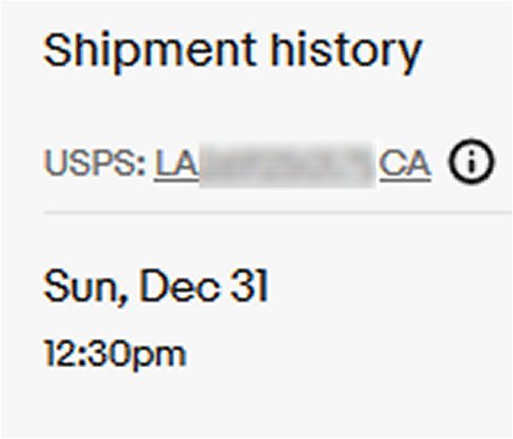Screen dimensions: 513x439
Task: Click the "12:30pm" timestamp
Action: 115,353
